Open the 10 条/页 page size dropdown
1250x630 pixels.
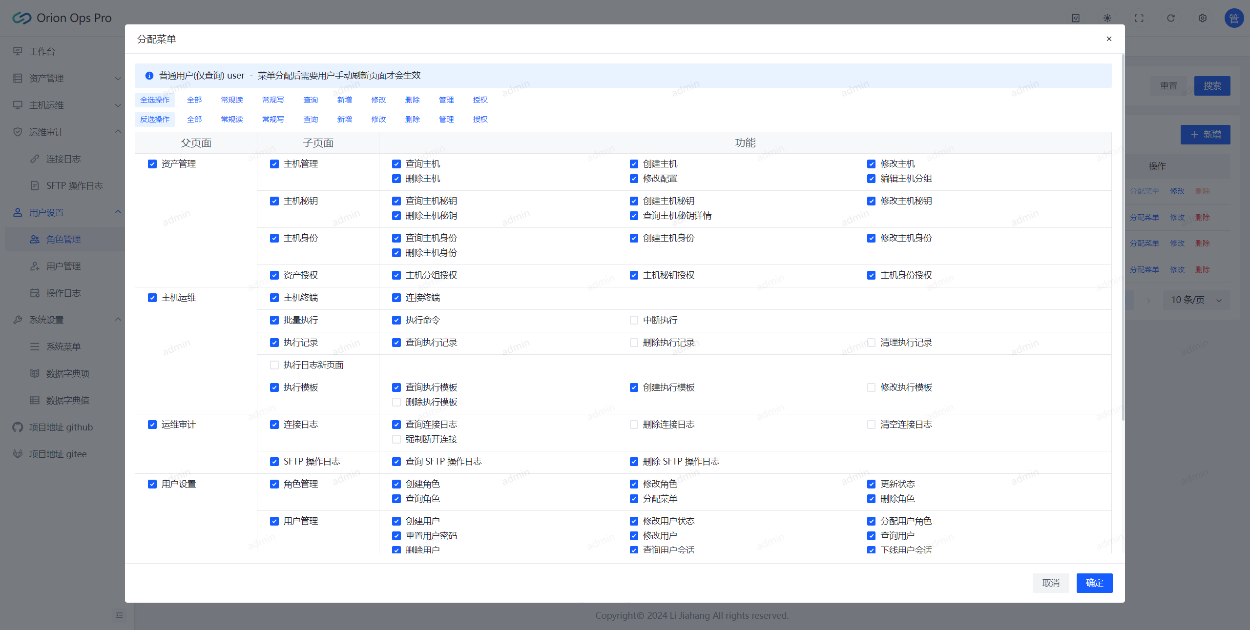1196,300
